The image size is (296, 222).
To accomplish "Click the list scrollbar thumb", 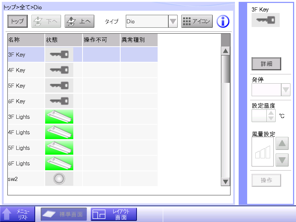I will pyautogui.click(x=225, y=69).
